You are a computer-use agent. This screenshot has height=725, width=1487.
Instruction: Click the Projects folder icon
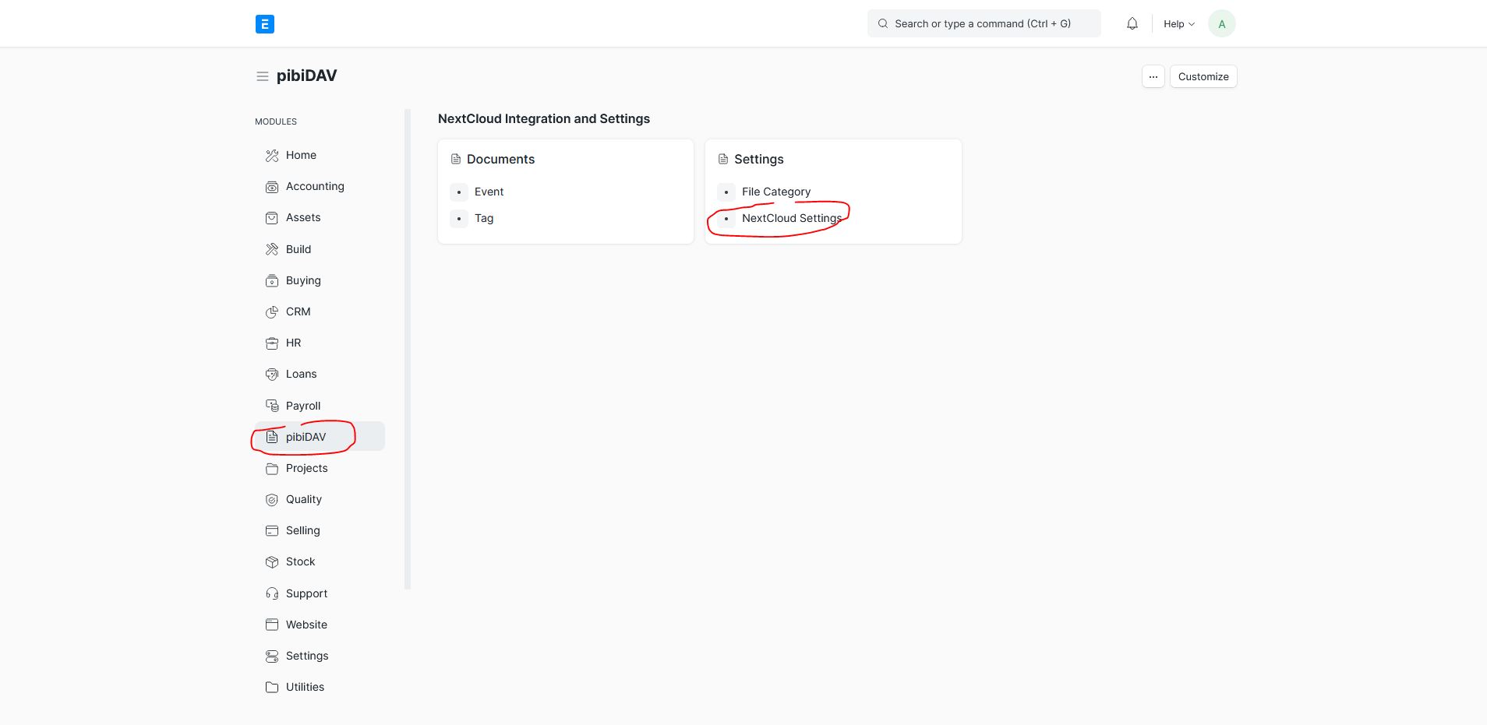click(x=272, y=469)
